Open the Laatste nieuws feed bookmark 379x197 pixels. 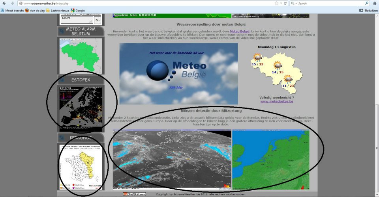tap(58, 10)
